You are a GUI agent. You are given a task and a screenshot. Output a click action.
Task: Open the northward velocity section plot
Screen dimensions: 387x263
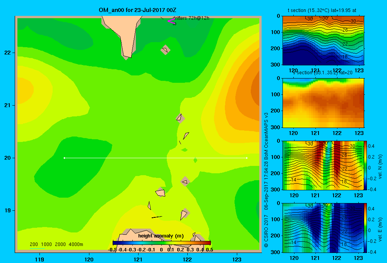(x=323, y=165)
